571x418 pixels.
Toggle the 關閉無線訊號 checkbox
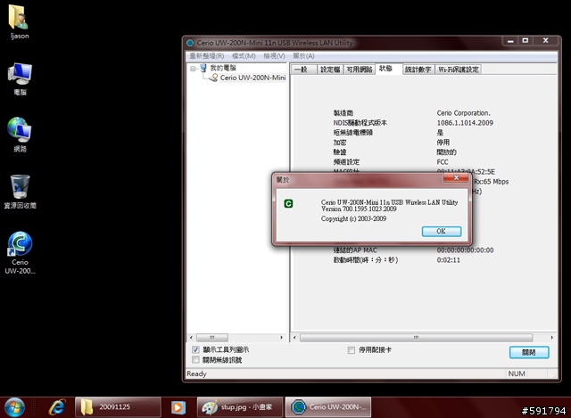[x=195, y=360]
